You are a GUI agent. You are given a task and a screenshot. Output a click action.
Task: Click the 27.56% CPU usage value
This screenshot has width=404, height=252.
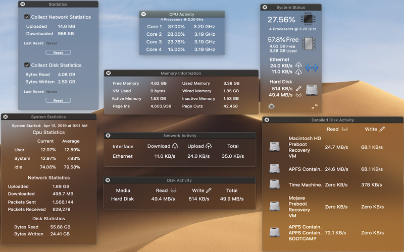pos(281,20)
